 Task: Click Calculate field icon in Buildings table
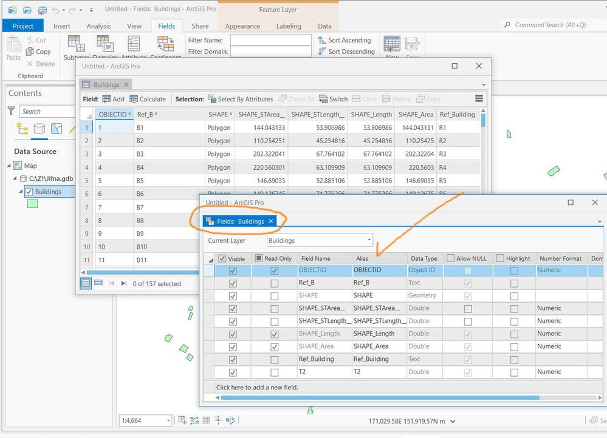pyautogui.click(x=134, y=99)
